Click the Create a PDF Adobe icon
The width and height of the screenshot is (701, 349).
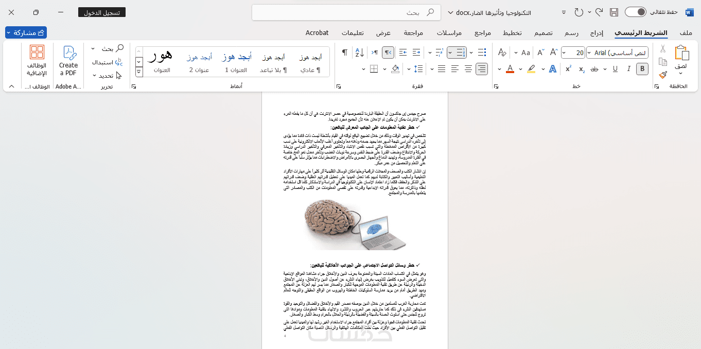[68, 61]
